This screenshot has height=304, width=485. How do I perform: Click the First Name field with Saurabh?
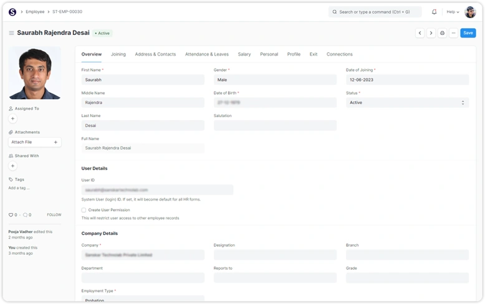143,80
